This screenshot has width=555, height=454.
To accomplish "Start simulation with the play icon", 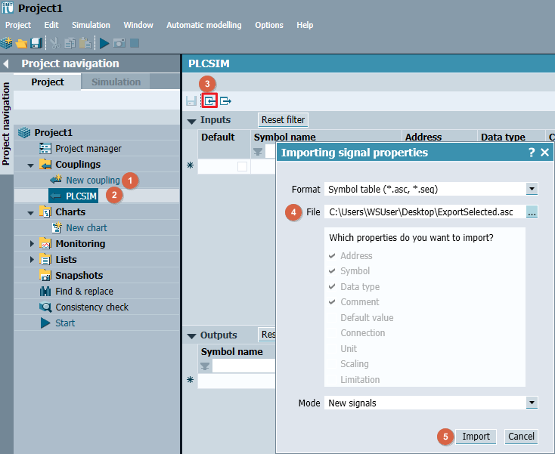I will coord(104,43).
